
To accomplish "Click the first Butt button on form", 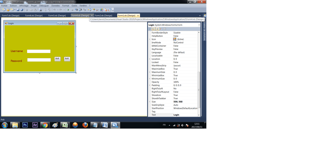I will (x=57, y=59).
